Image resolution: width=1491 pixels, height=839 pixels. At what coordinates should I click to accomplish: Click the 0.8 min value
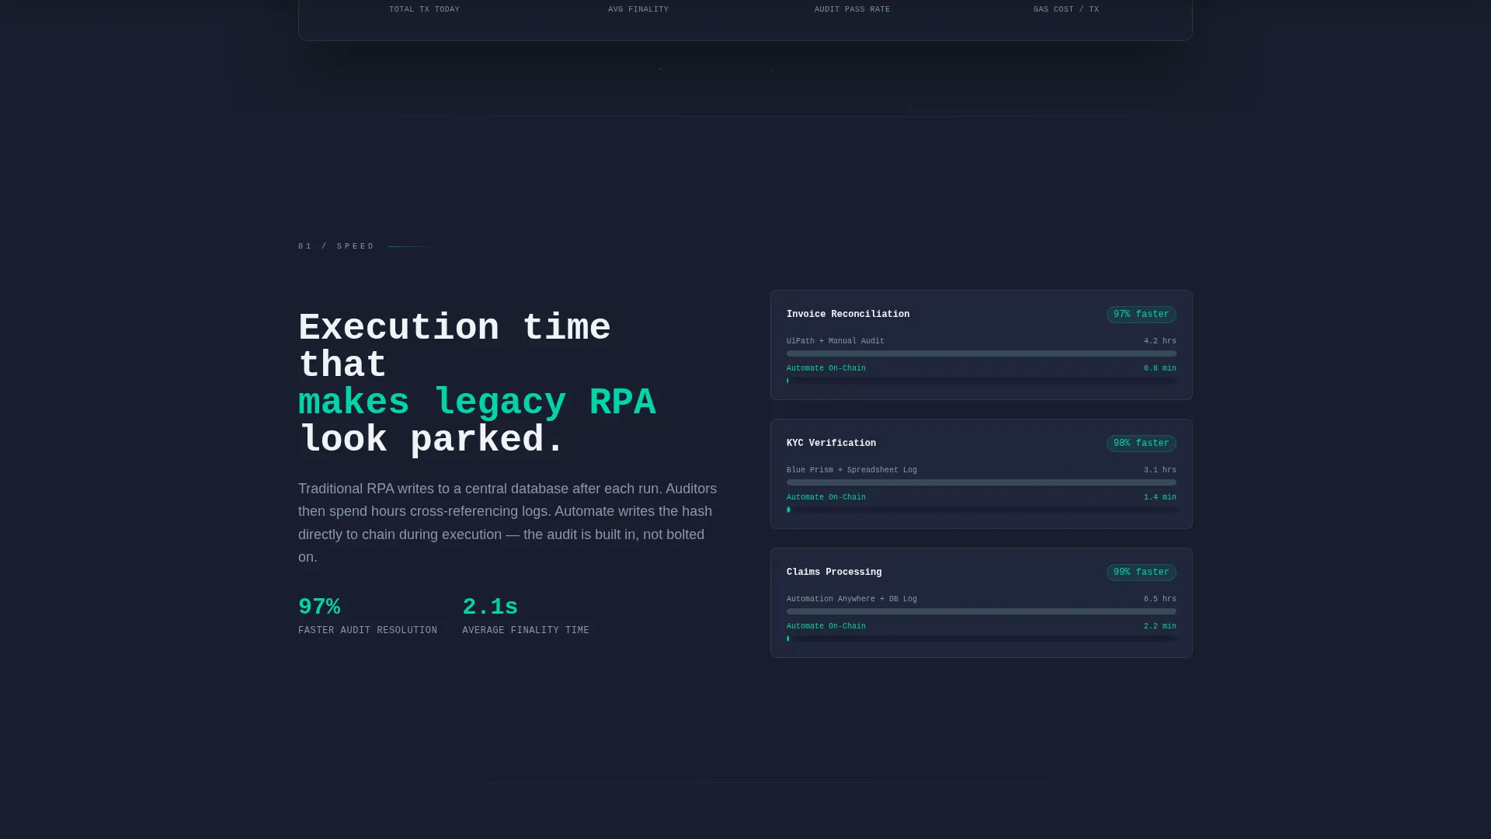pos(1160,368)
